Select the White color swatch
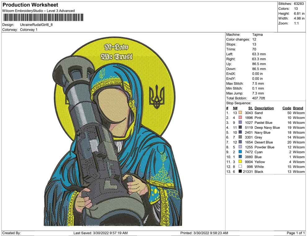The image size is (307, 236). (x=240, y=166)
